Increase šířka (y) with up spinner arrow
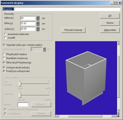The width and height of the screenshot is (123, 120). point(38,23)
